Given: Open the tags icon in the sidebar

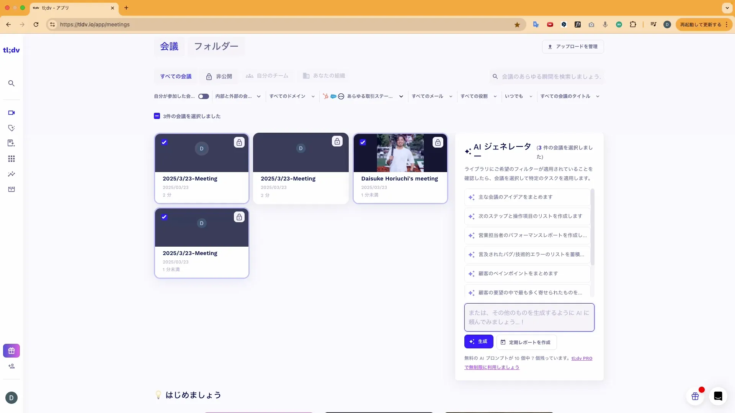Looking at the screenshot, I should point(11,128).
